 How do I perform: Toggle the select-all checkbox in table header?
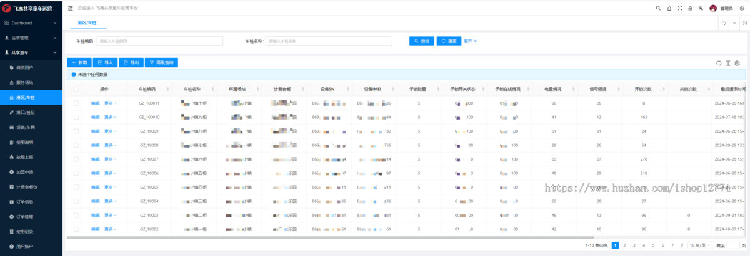pyautogui.click(x=76, y=89)
